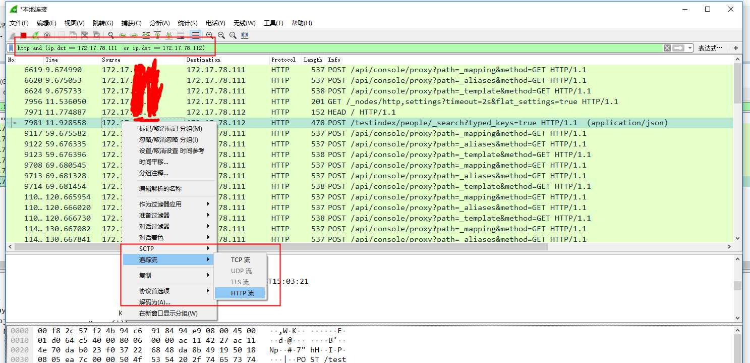The image size is (750, 363).
Task: Click the Find packet magnifier icon
Action: tap(111, 35)
